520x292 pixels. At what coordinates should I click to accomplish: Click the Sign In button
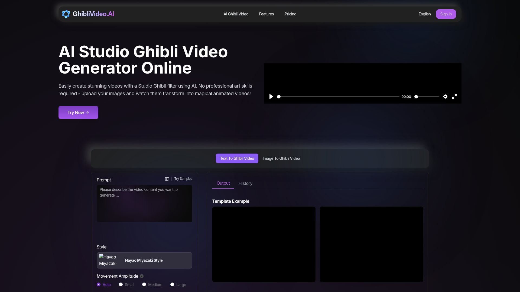(x=446, y=14)
